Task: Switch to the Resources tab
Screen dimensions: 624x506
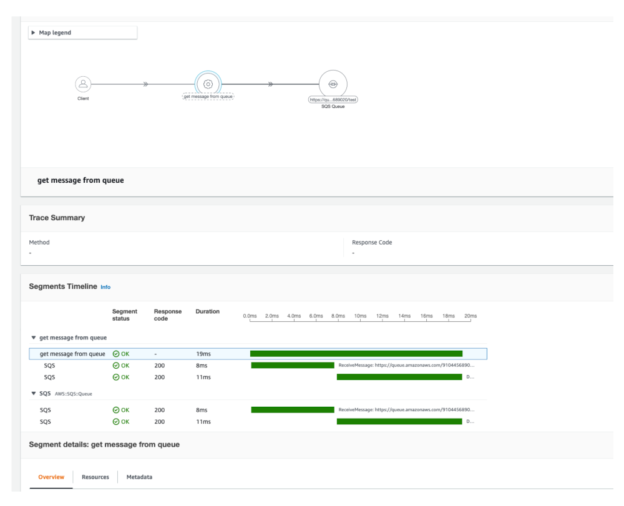Action: click(x=95, y=477)
